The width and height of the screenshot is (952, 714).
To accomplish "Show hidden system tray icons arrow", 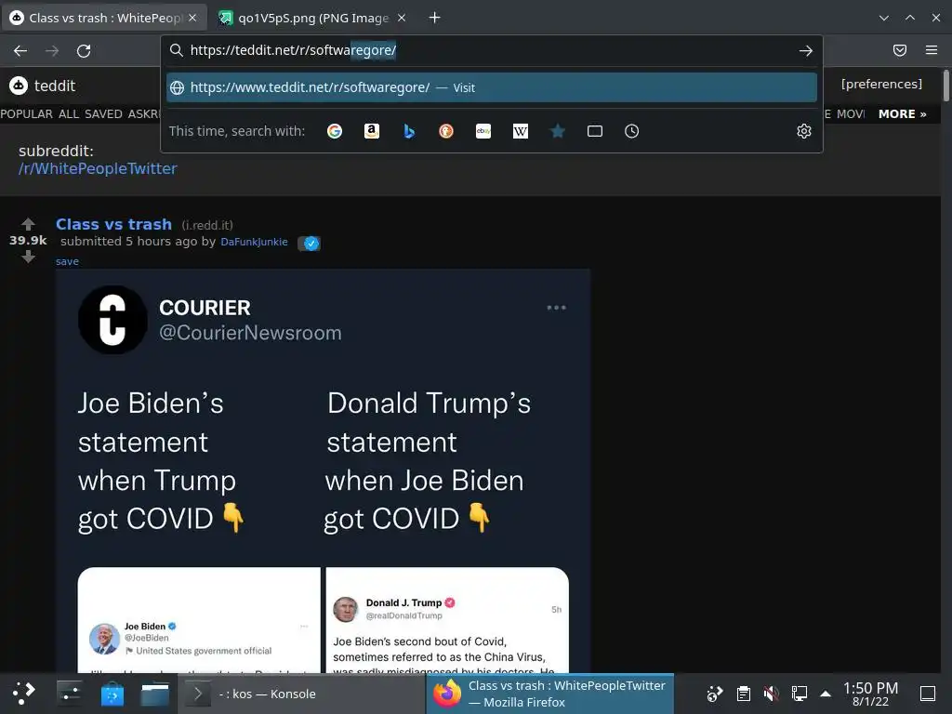I will tap(826, 694).
